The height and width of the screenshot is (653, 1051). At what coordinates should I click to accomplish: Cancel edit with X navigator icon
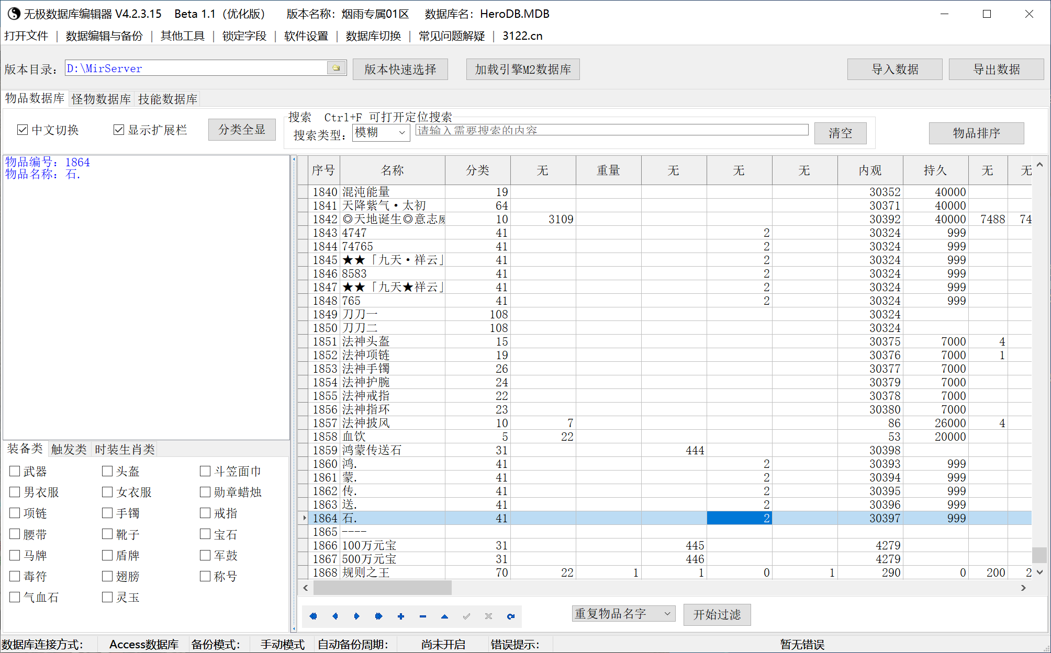click(488, 616)
